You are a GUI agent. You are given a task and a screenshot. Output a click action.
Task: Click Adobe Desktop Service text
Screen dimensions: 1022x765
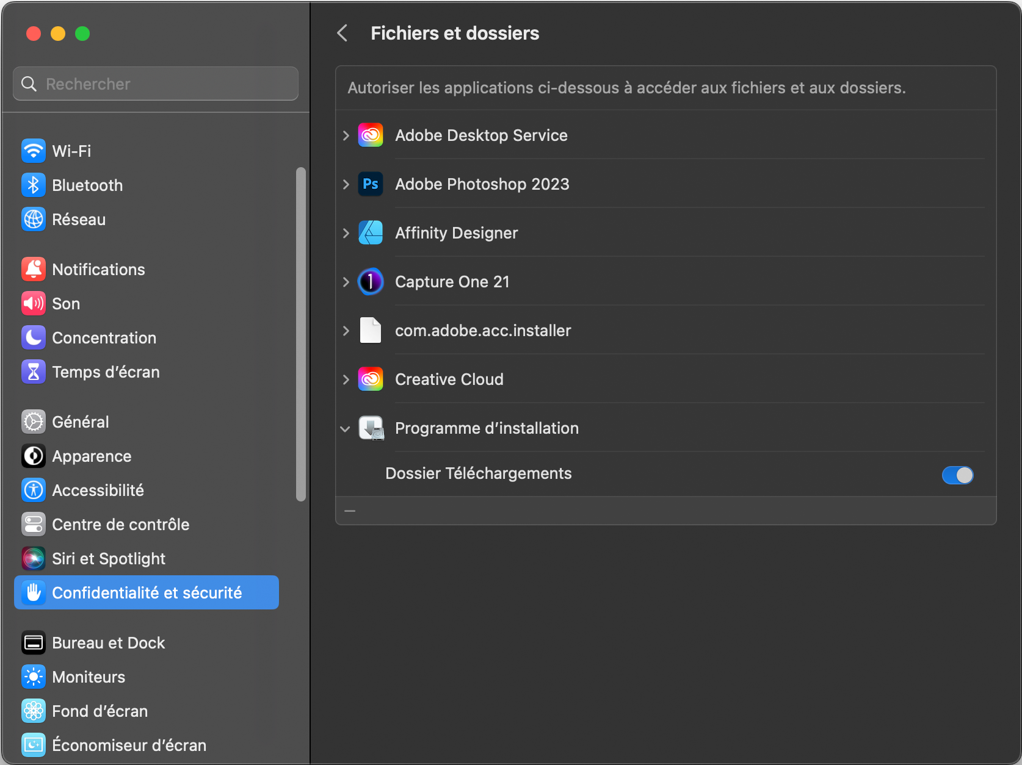481,135
